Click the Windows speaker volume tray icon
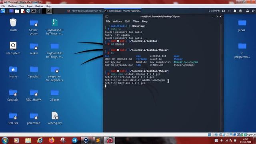The width and height of the screenshot is (256, 144). [222, 140]
